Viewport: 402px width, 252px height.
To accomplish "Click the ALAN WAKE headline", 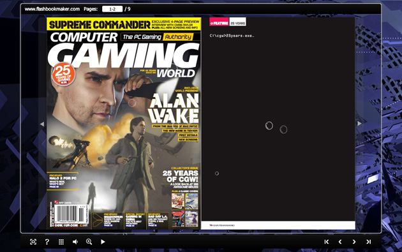I will click(174, 108).
